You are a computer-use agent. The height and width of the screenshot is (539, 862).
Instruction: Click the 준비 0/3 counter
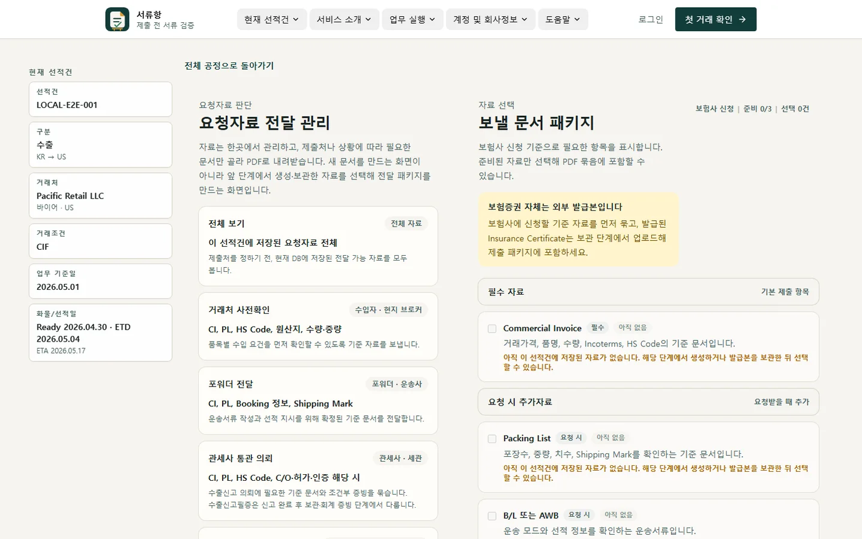(x=758, y=109)
